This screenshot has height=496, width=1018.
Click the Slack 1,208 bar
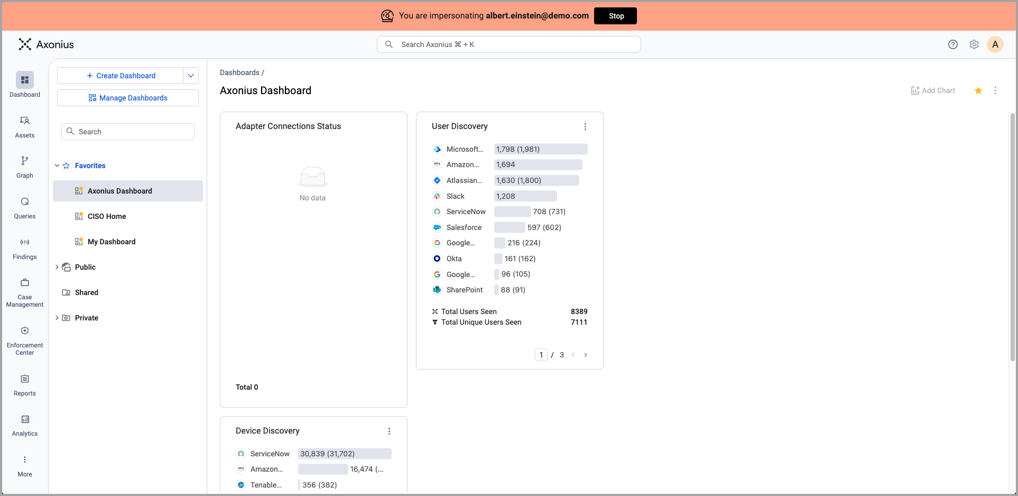point(525,196)
